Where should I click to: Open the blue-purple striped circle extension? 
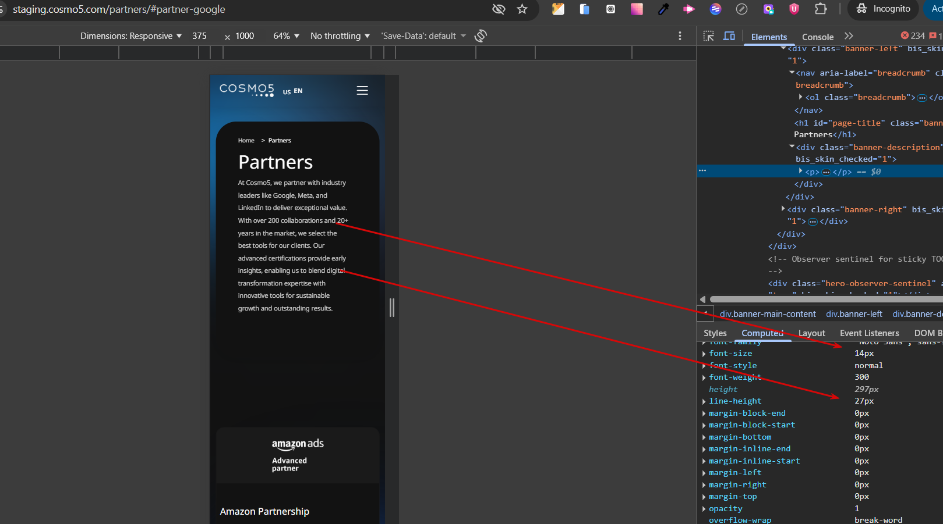(x=716, y=9)
